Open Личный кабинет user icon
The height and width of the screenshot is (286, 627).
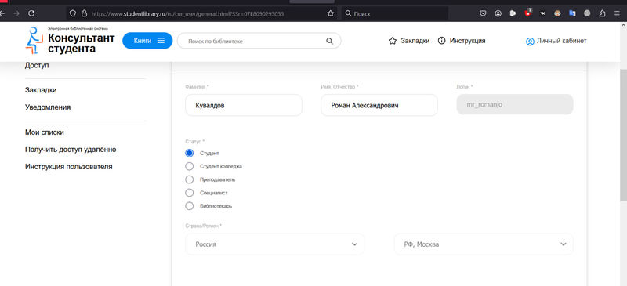click(530, 42)
